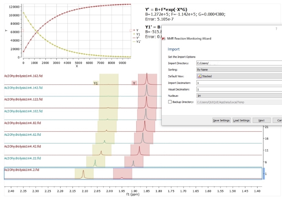Expand the Nucleus dropdown showing 1H
This screenshot has height=200, width=282.
(x=239, y=96)
